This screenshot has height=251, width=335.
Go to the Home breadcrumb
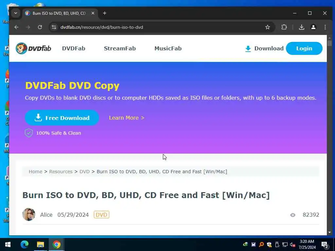[x=35, y=172]
